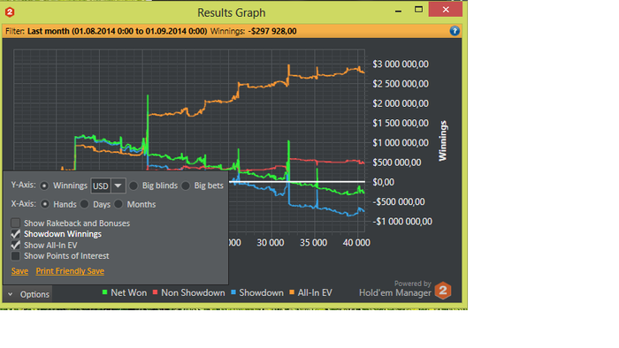
Task: Click the All-In EV legend label
Action: (315, 293)
